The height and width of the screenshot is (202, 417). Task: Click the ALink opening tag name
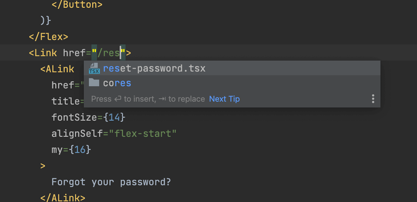click(60, 69)
